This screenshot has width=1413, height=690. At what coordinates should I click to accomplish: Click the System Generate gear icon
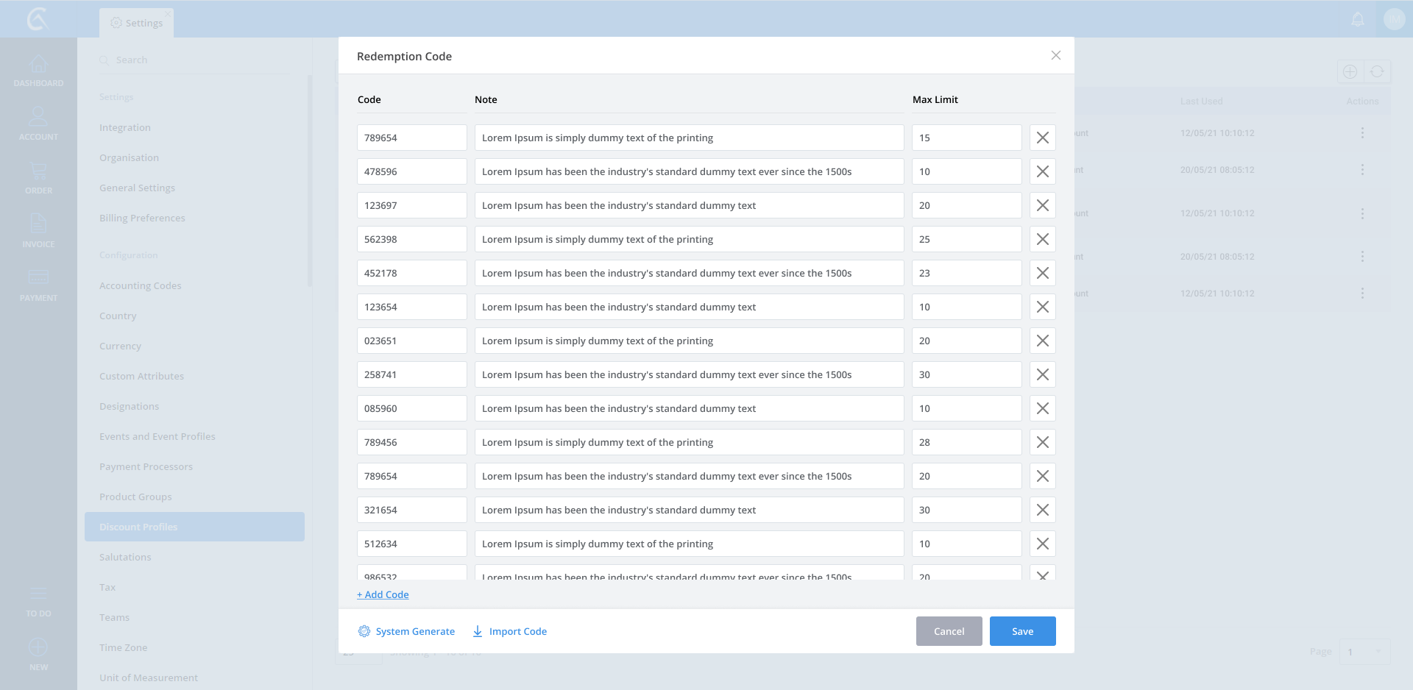(x=364, y=631)
